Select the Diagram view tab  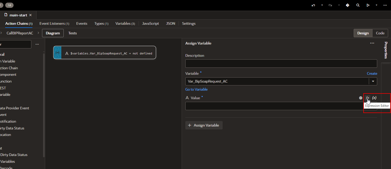coord(53,33)
